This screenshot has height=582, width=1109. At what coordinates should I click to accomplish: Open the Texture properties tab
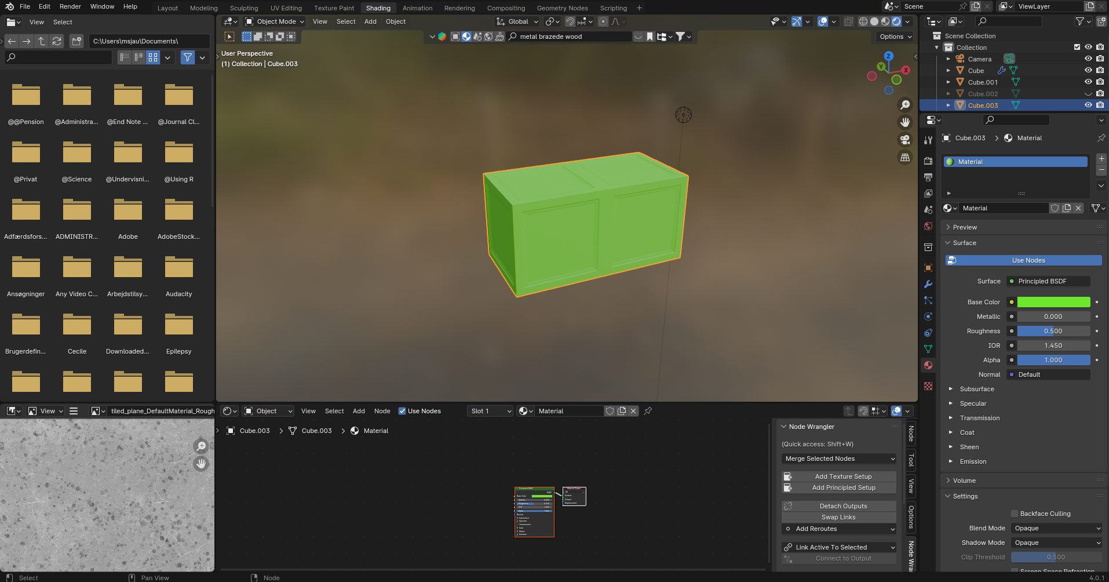click(x=928, y=386)
